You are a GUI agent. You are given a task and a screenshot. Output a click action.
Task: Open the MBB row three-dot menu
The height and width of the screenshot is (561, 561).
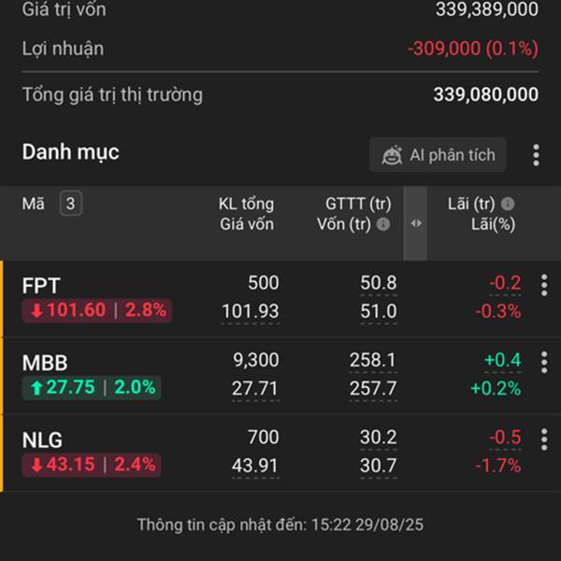point(544,363)
